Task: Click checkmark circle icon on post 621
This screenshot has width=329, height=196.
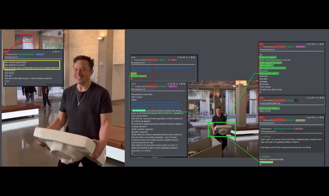Action: (x=323, y=117)
